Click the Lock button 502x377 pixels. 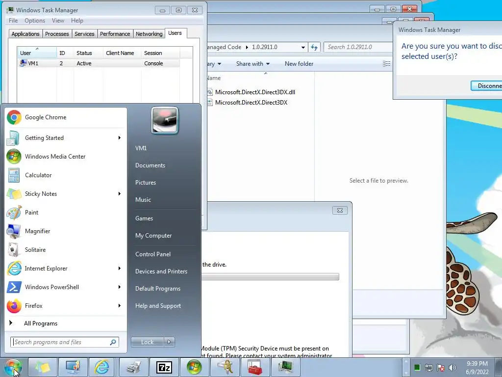tap(147, 342)
